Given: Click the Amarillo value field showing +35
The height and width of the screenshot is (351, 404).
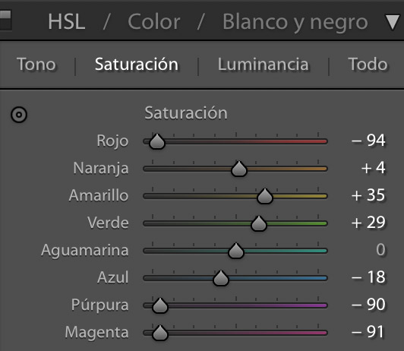Looking at the screenshot, I should 369,195.
